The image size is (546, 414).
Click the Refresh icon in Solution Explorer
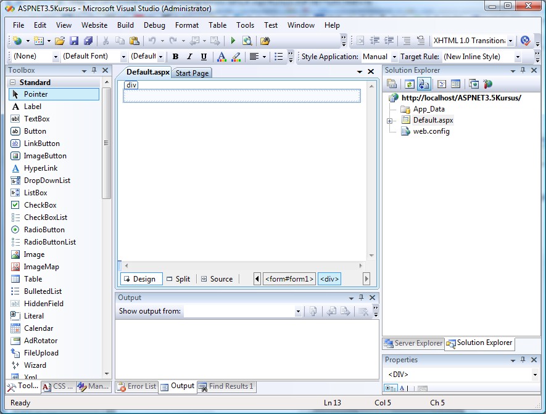(x=408, y=84)
